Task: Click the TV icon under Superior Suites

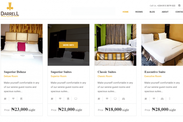Action: point(76,99)
